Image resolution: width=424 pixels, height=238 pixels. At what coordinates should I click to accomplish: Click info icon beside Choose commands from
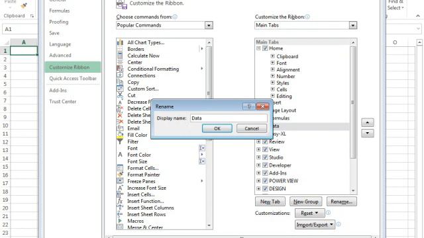pyautogui.click(x=175, y=17)
